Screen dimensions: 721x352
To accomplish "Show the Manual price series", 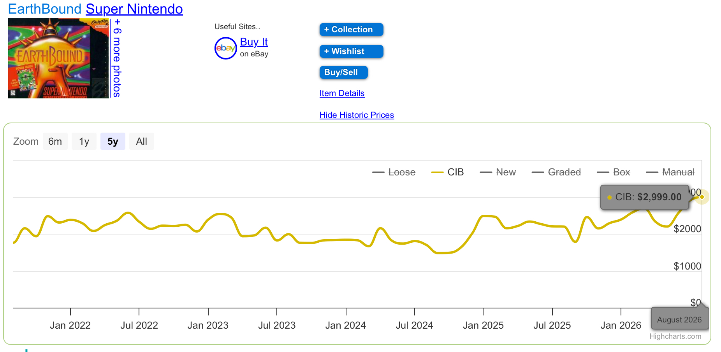I will point(670,172).
